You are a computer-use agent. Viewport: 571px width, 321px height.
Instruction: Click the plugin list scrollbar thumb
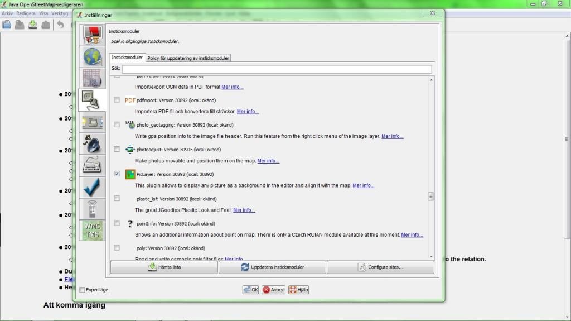[431, 197]
